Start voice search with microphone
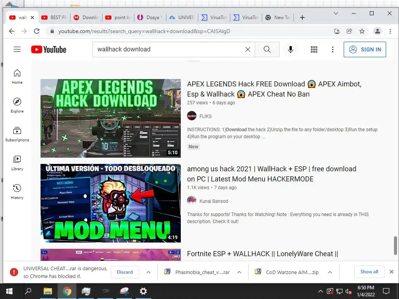 290,49
